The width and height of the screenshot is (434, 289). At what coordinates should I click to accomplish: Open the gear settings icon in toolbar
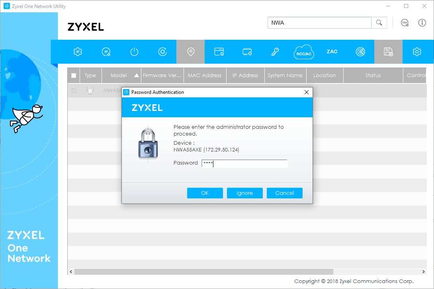pyautogui.click(x=417, y=52)
